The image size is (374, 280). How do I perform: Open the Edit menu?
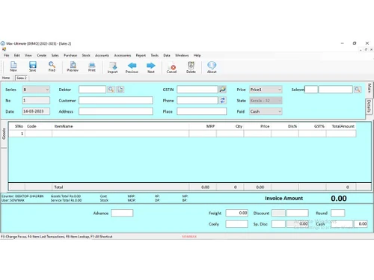(16, 55)
